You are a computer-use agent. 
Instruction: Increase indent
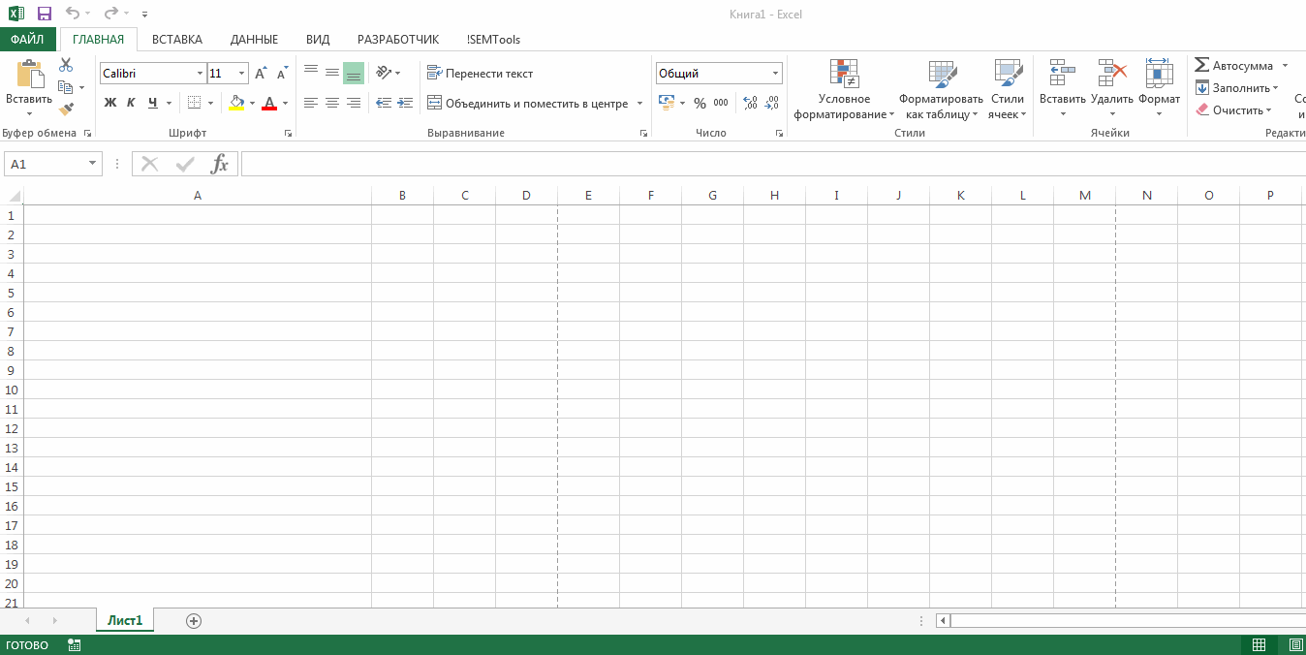click(x=405, y=103)
